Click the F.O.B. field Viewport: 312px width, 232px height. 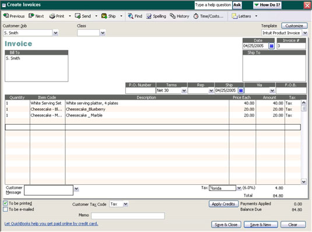pos(291,90)
